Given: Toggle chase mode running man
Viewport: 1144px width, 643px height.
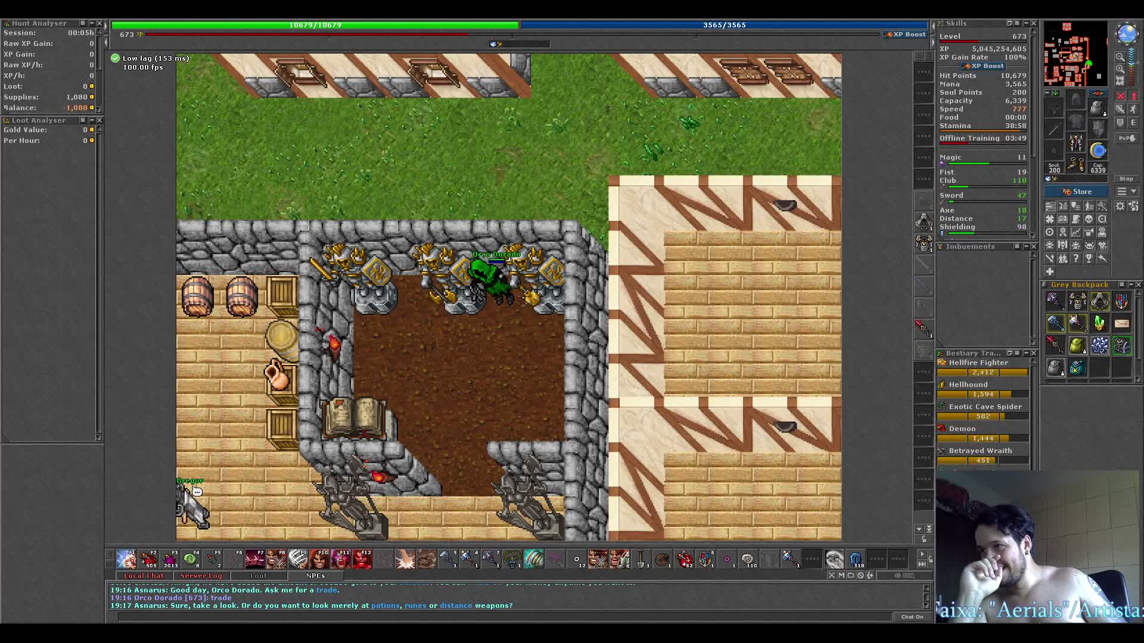Looking at the screenshot, I should coord(1134,109).
